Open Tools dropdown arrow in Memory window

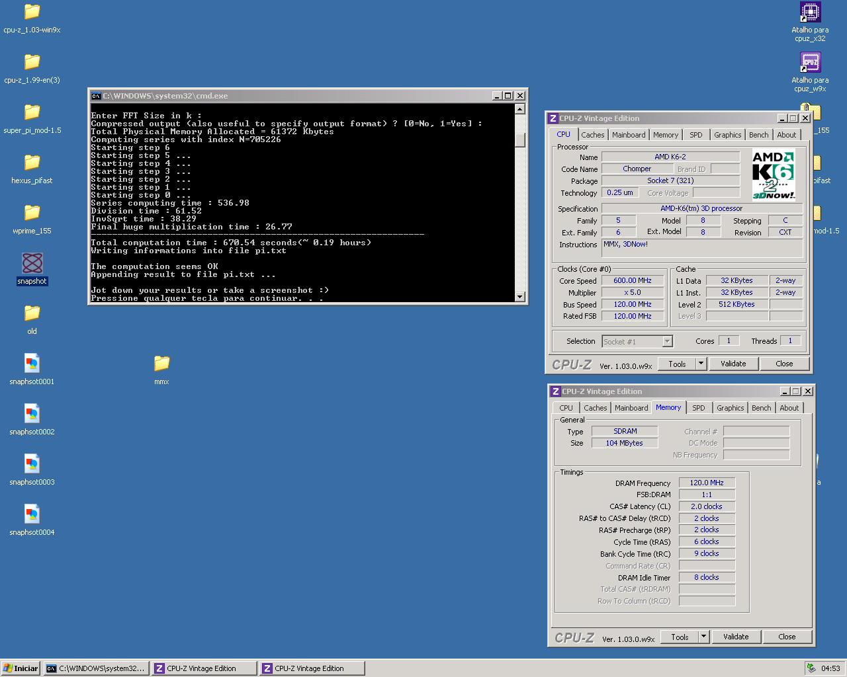(x=704, y=637)
